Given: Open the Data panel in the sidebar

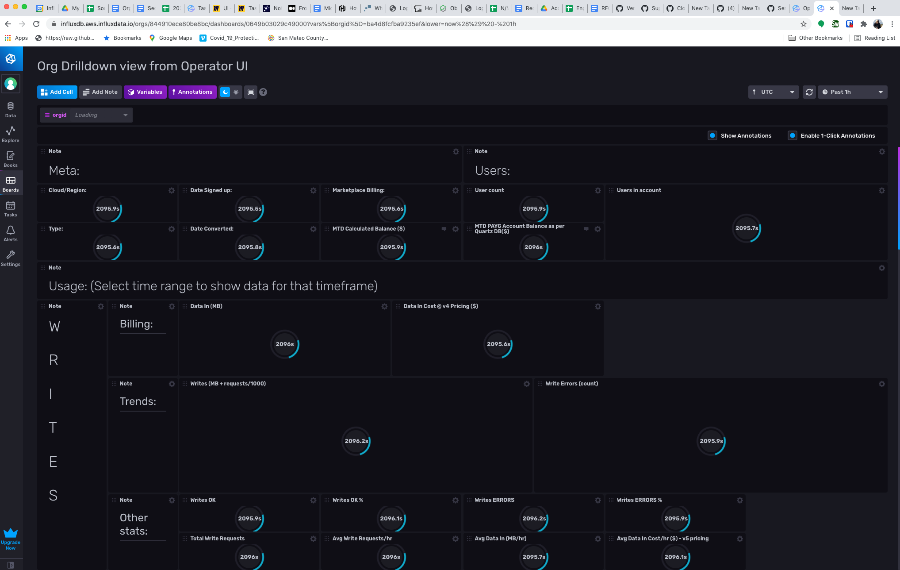Looking at the screenshot, I should pyautogui.click(x=10, y=108).
